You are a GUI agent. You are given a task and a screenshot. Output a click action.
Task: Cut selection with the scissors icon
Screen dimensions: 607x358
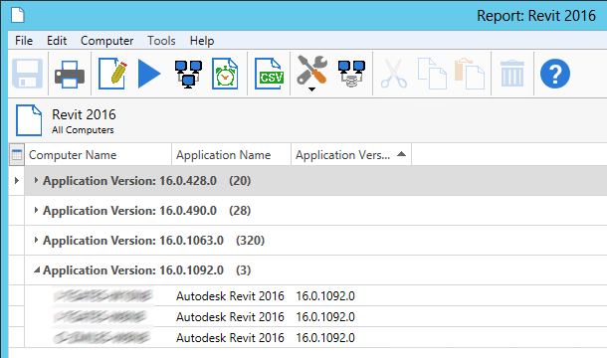(x=394, y=74)
